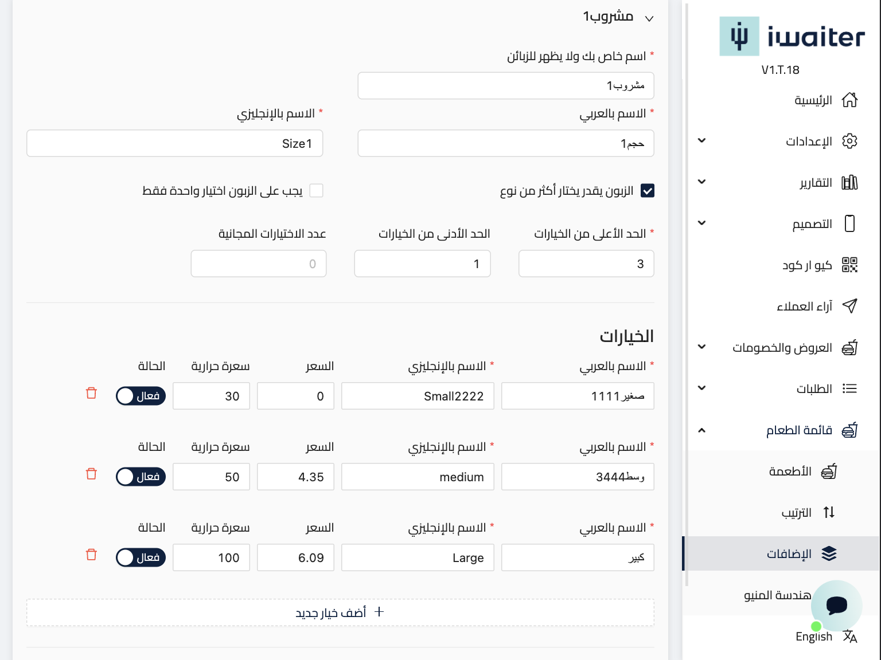Image resolution: width=881 pixels, height=660 pixels.
Task: Switch language to English
Action: tap(813, 637)
